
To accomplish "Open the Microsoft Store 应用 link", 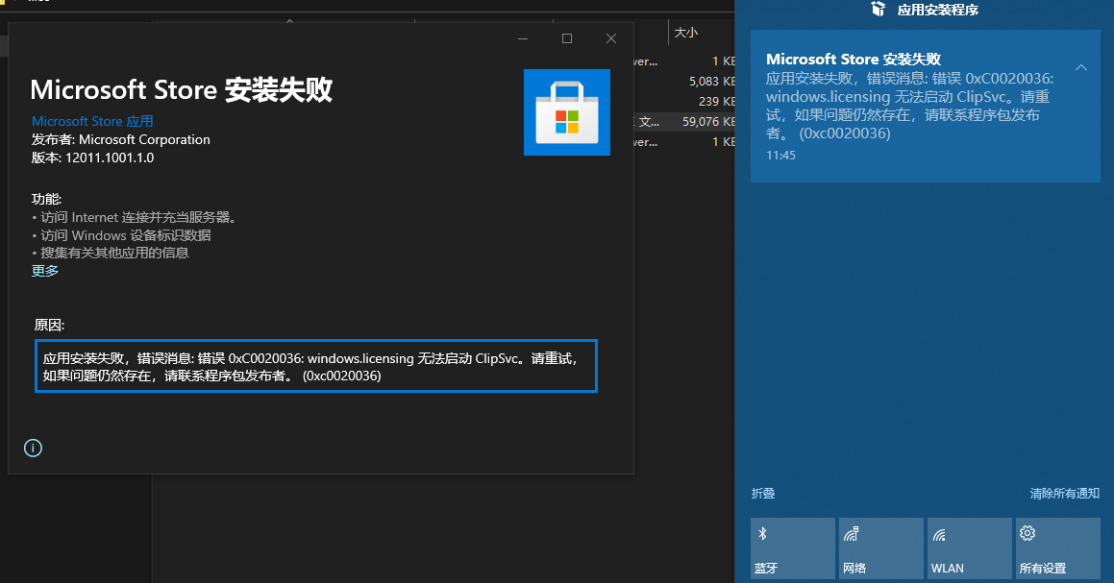I will point(92,121).
